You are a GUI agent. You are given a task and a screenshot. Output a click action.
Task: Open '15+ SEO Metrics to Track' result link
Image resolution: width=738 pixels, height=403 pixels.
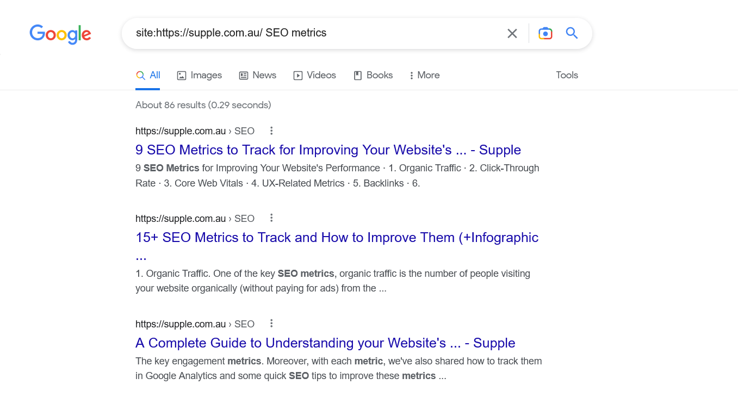click(337, 245)
